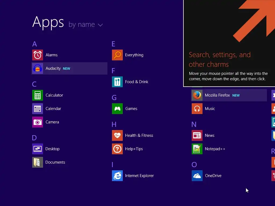Launch the Everything search icon

pyautogui.click(x=117, y=55)
